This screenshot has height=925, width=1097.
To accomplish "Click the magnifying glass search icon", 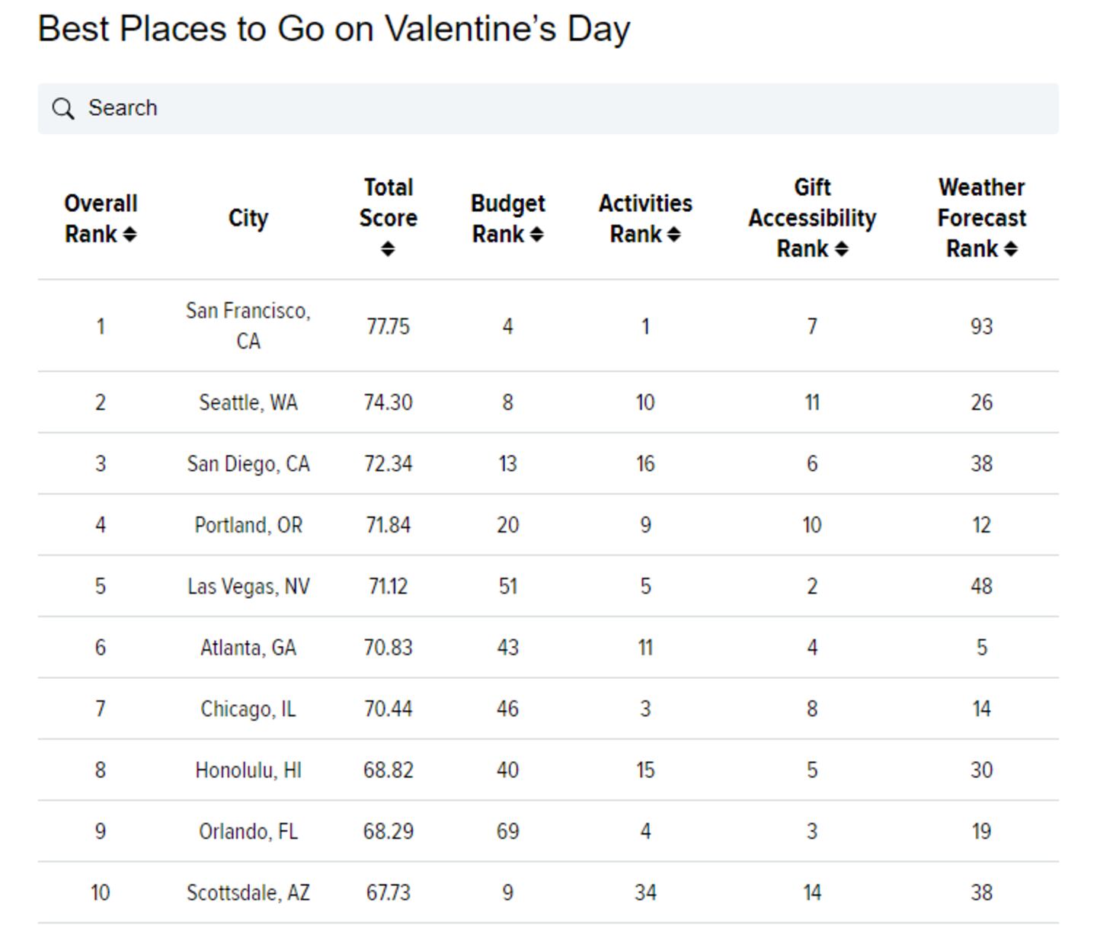I will pos(63,109).
